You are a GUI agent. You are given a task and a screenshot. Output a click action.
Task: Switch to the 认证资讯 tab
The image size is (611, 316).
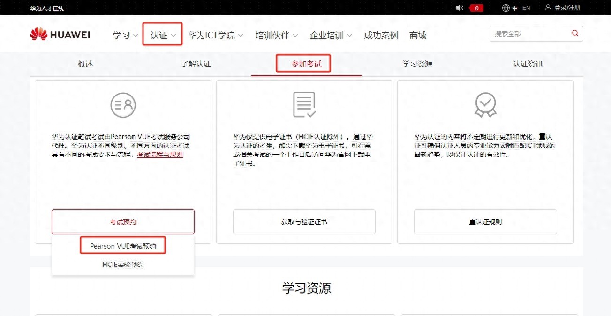tap(528, 64)
